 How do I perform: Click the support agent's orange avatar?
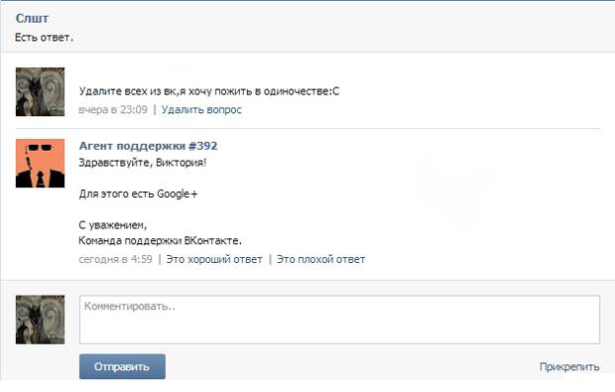click(x=40, y=163)
